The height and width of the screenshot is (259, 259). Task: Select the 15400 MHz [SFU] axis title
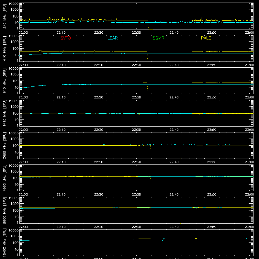pyautogui.click(x=5, y=242)
